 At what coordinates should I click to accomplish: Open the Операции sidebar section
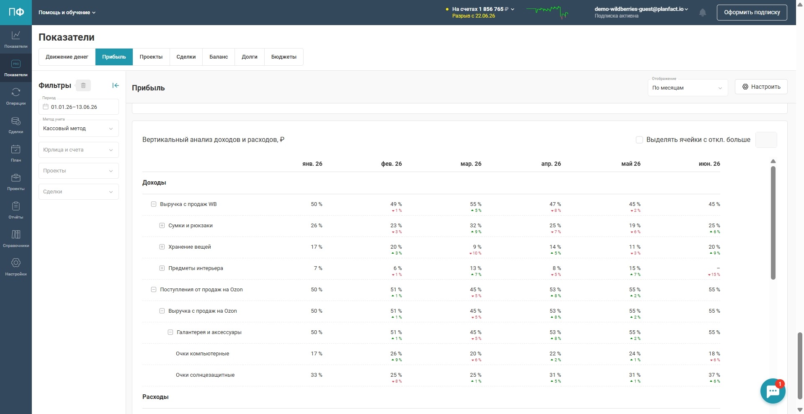[16, 96]
